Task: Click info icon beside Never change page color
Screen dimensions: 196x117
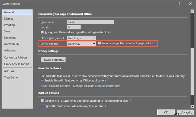Action: 153,43
